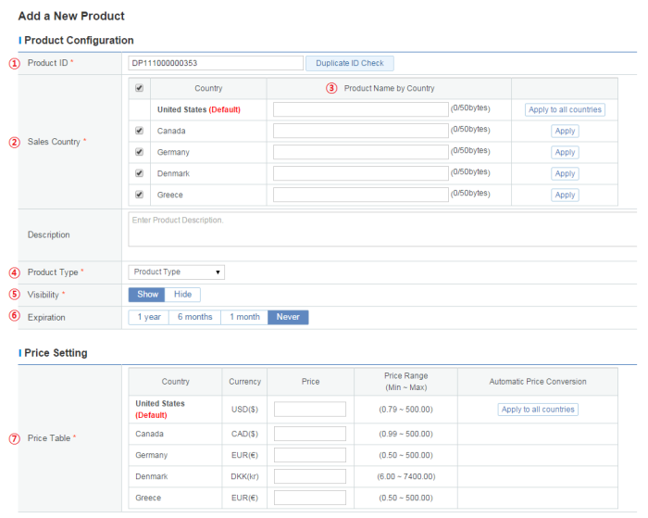Click the Automatic Price Conversion header
This screenshot has width=648, height=518.
538,382
